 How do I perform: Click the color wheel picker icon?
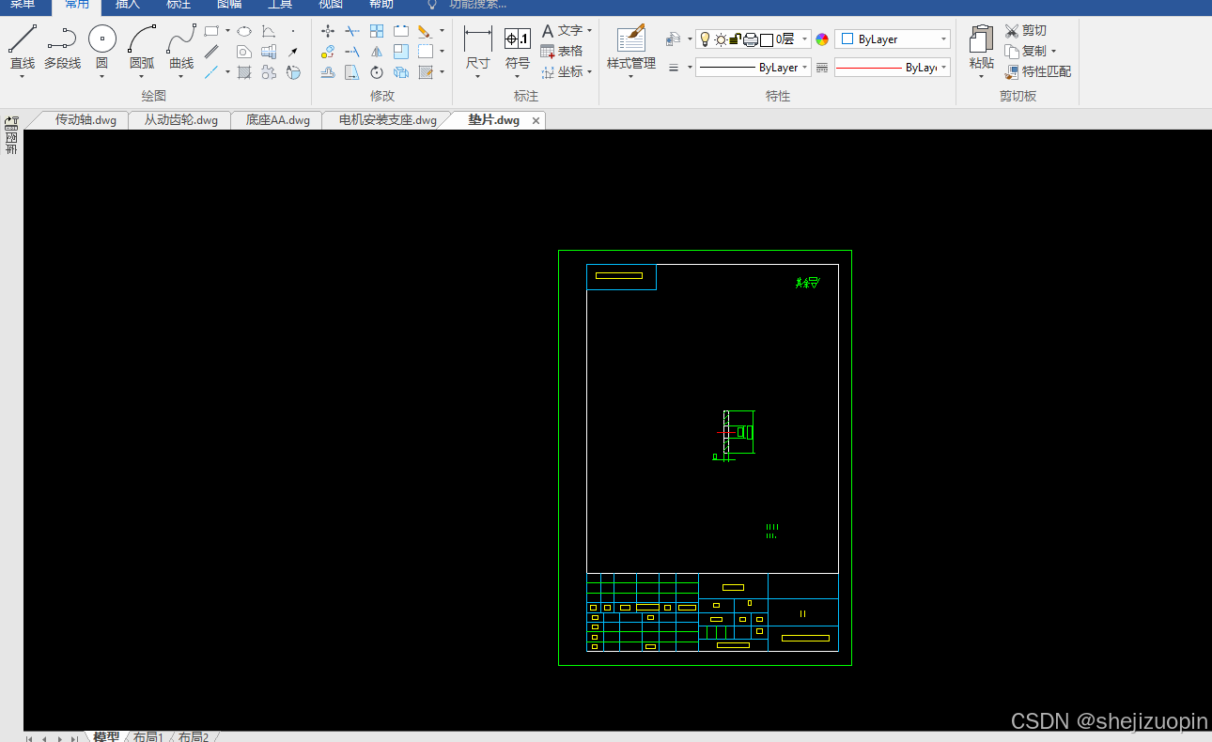[x=822, y=39]
